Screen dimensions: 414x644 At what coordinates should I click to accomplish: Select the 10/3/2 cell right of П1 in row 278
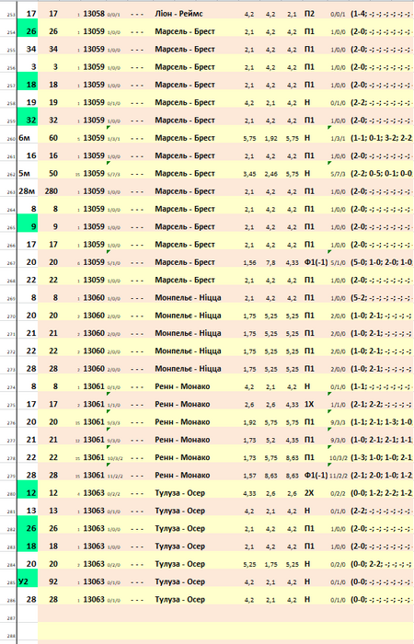coord(339,458)
